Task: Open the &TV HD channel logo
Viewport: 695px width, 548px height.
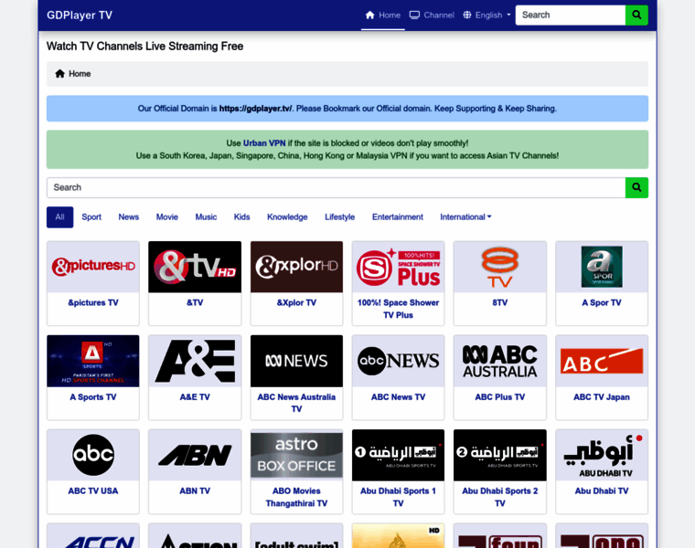Action: 195,267
